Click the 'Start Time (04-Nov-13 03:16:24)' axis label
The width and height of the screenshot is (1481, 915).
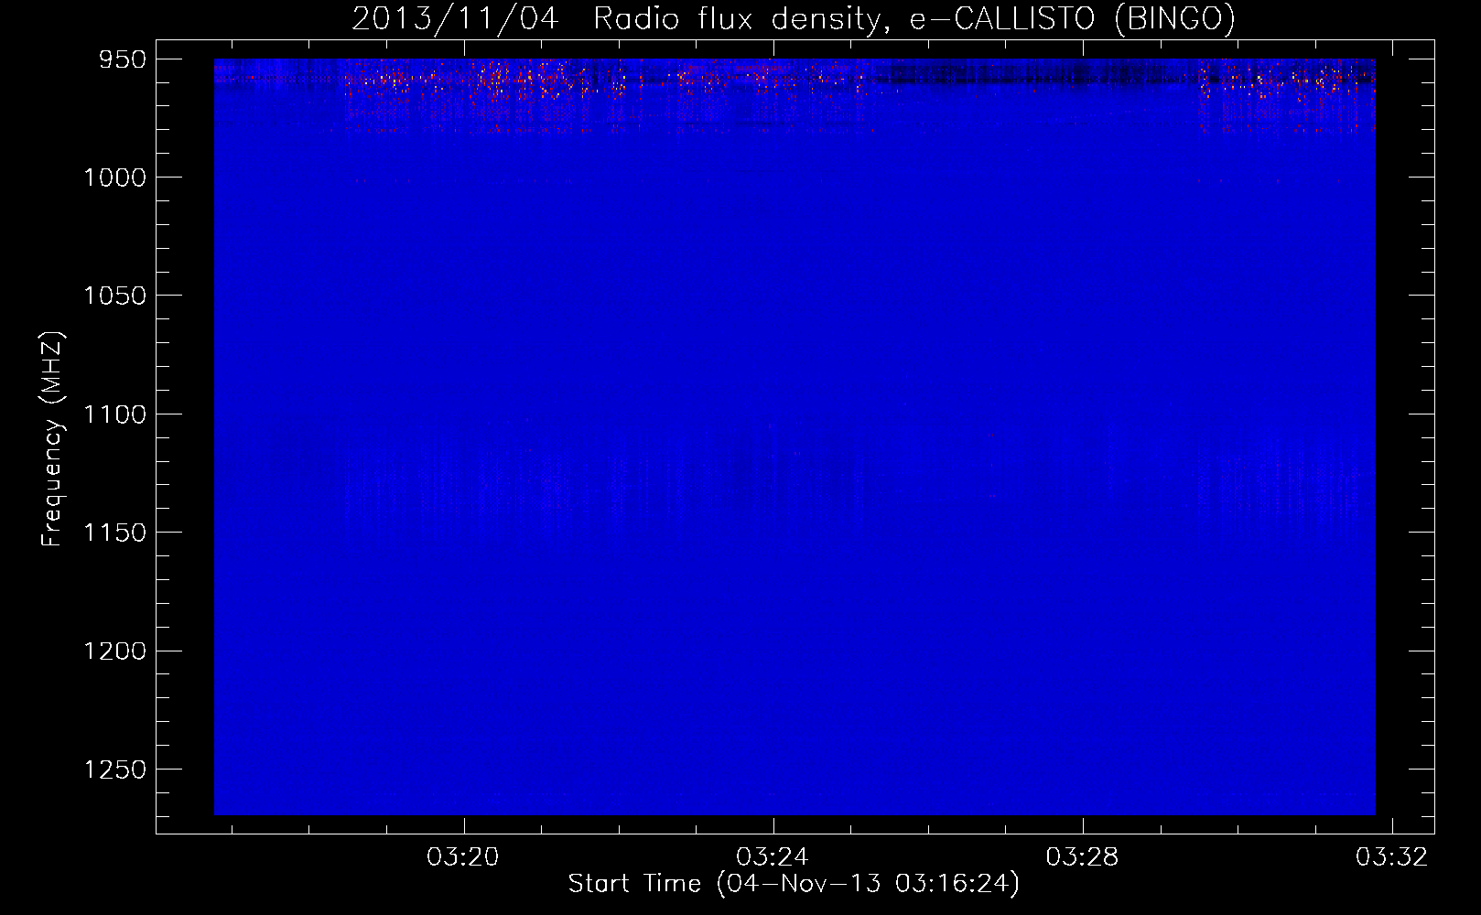[794, 884]
